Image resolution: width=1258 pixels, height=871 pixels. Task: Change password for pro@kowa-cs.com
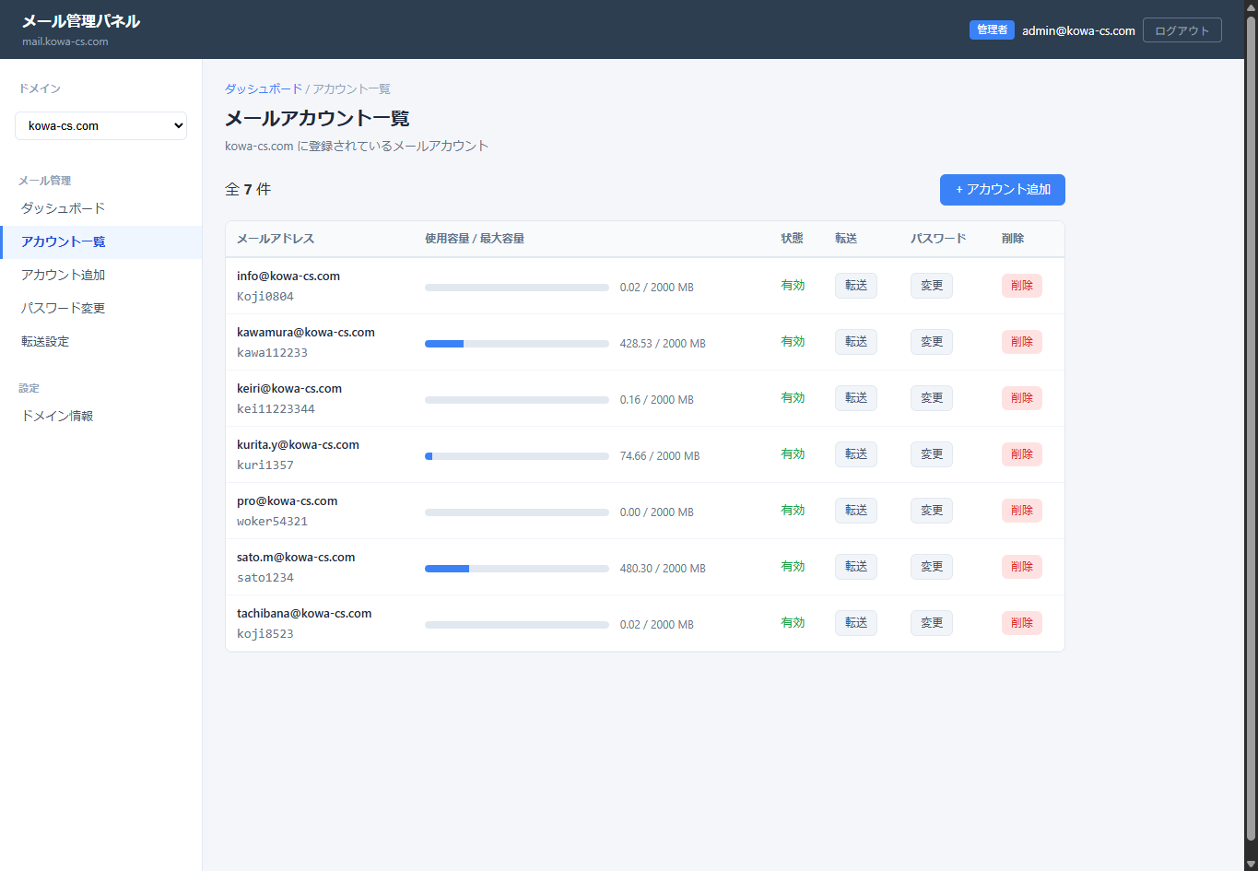(931, 511)
